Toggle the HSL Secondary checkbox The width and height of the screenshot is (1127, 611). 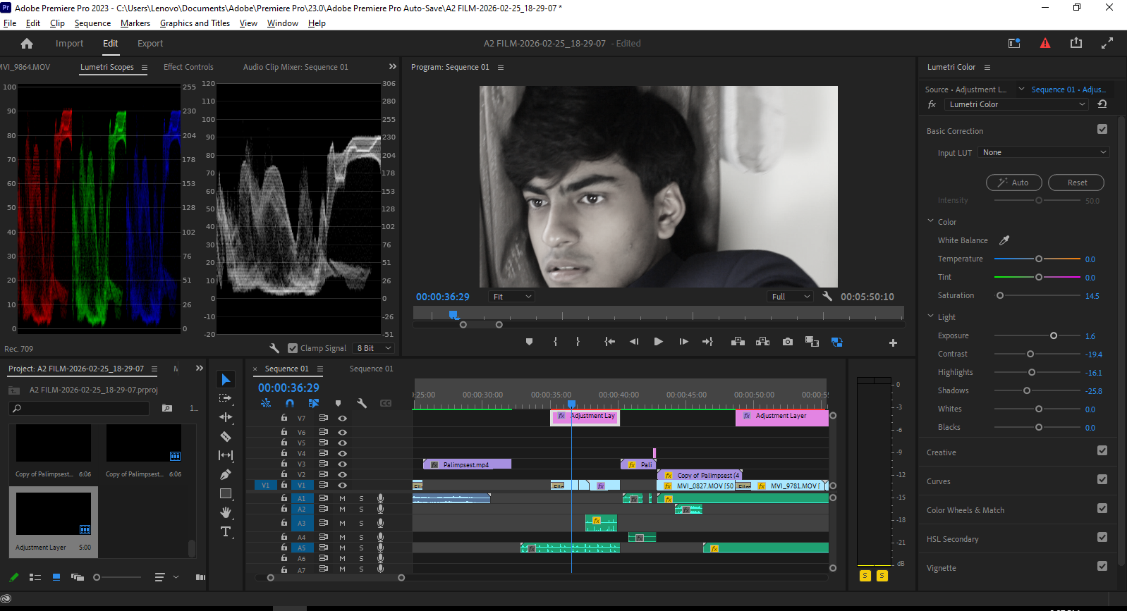(x=1102, y=538)
